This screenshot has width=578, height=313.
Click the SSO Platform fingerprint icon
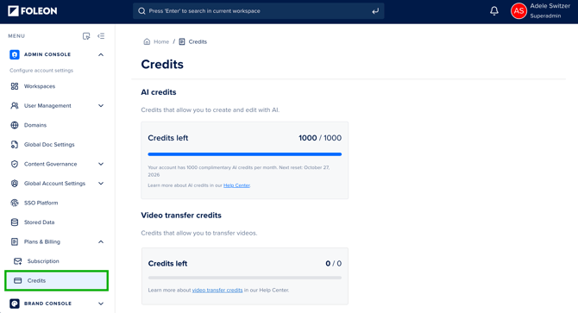15,203
